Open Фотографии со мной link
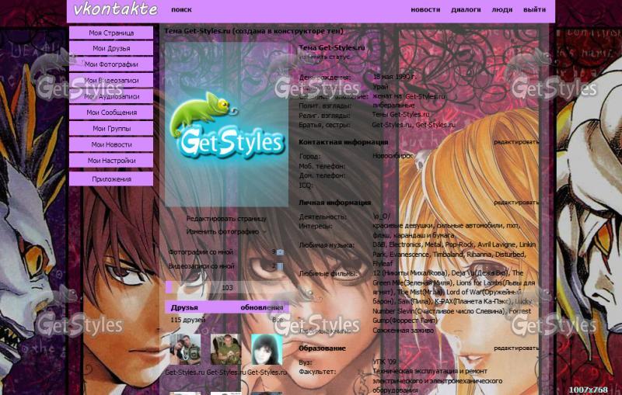This screenshot has height=395, width=622. (201, 251)
